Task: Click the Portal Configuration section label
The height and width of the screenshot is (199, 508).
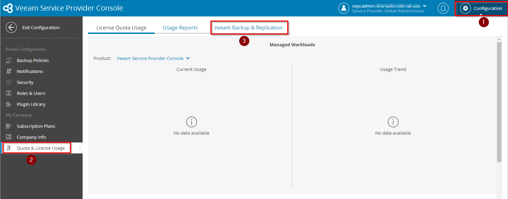Action: coord(26,49)
